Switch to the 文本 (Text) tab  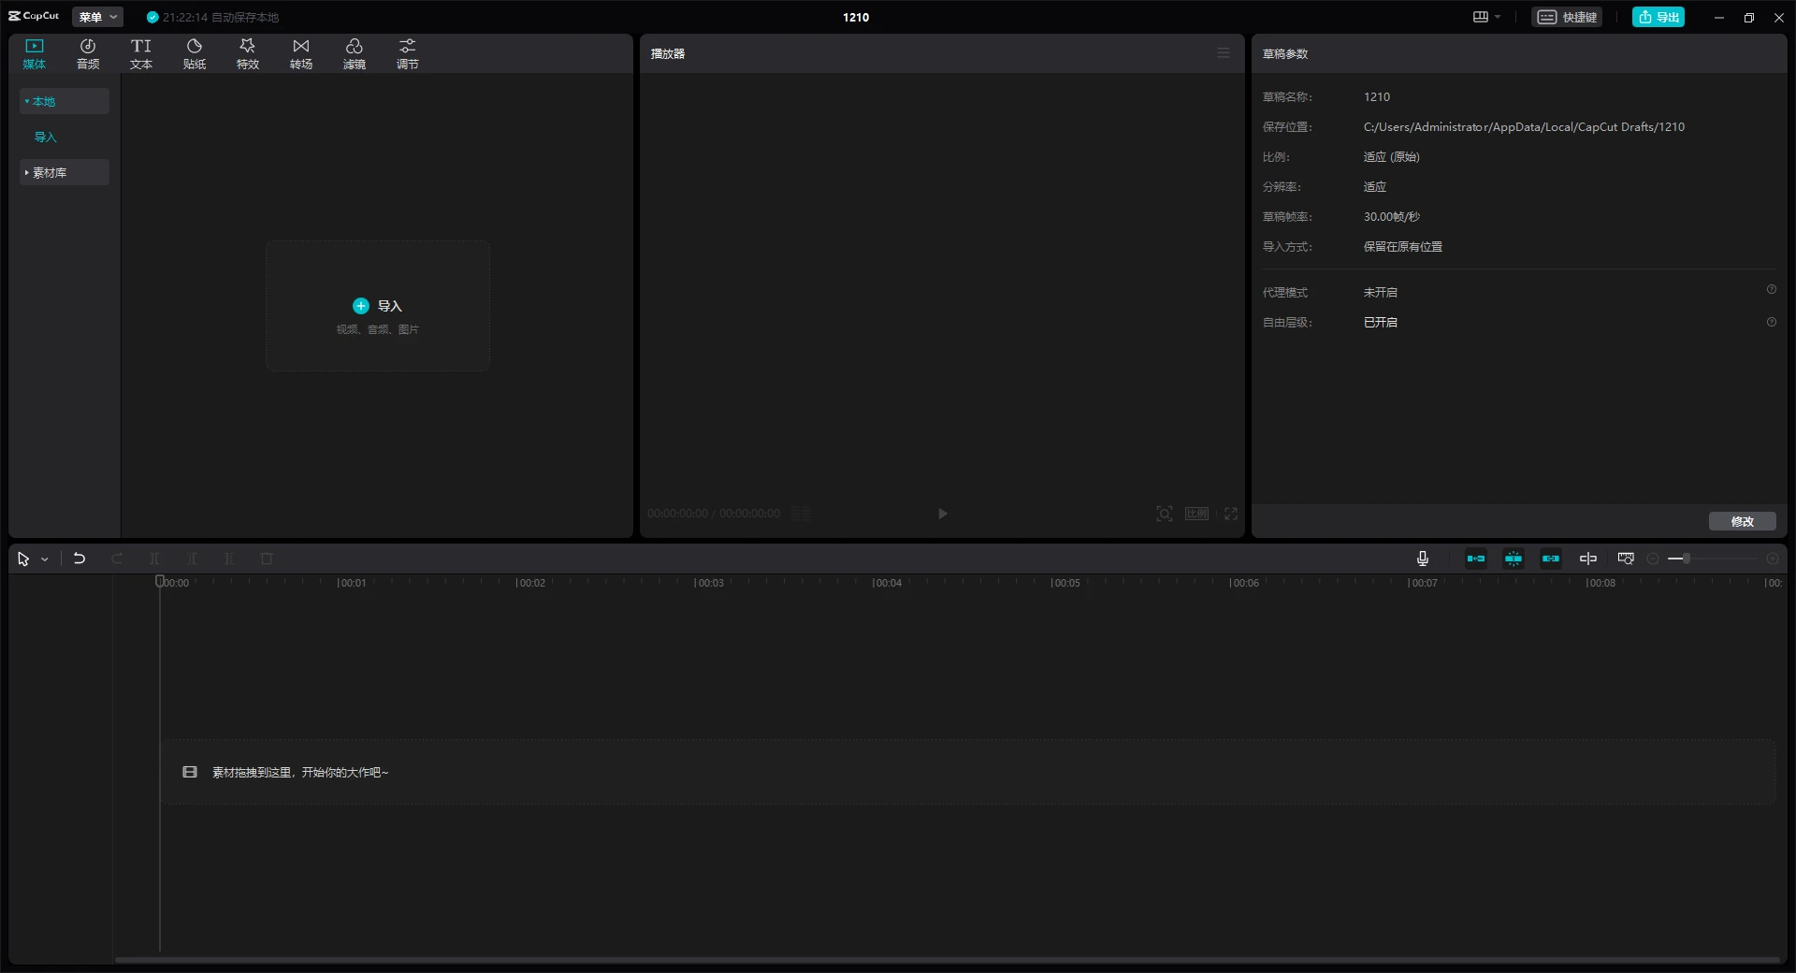click(141, 54)
